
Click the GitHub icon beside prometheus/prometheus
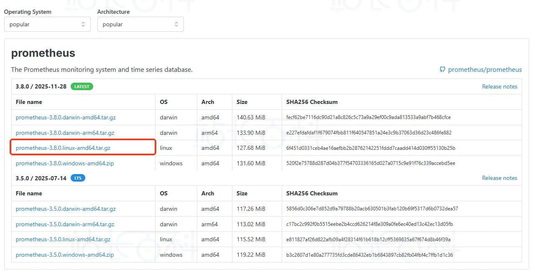click(443, 70)
